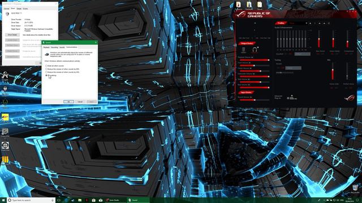362x203 pixels.
Task: Mute Record Volume using its microphone icon
Action: tap(251, 97)
